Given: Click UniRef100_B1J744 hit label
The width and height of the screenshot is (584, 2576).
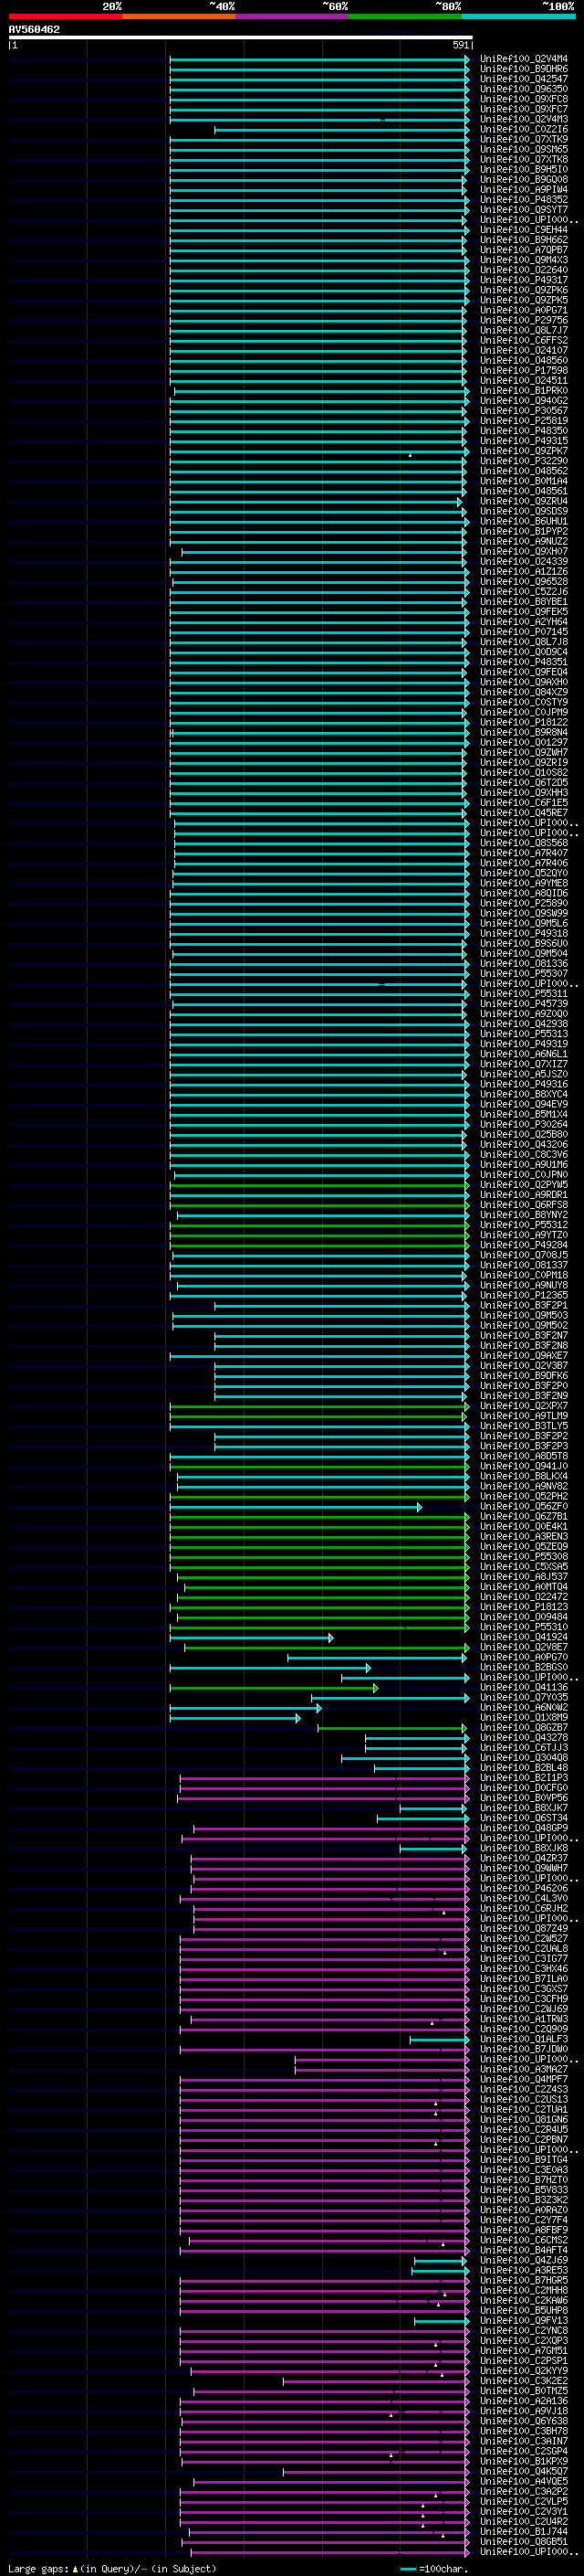Looking at the screenshot, I should (524, 2531).
